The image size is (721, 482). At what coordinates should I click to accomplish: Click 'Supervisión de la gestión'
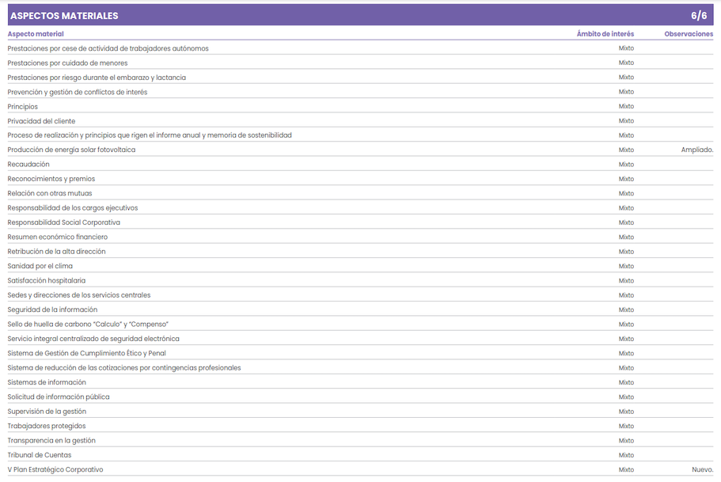point(47,412)
